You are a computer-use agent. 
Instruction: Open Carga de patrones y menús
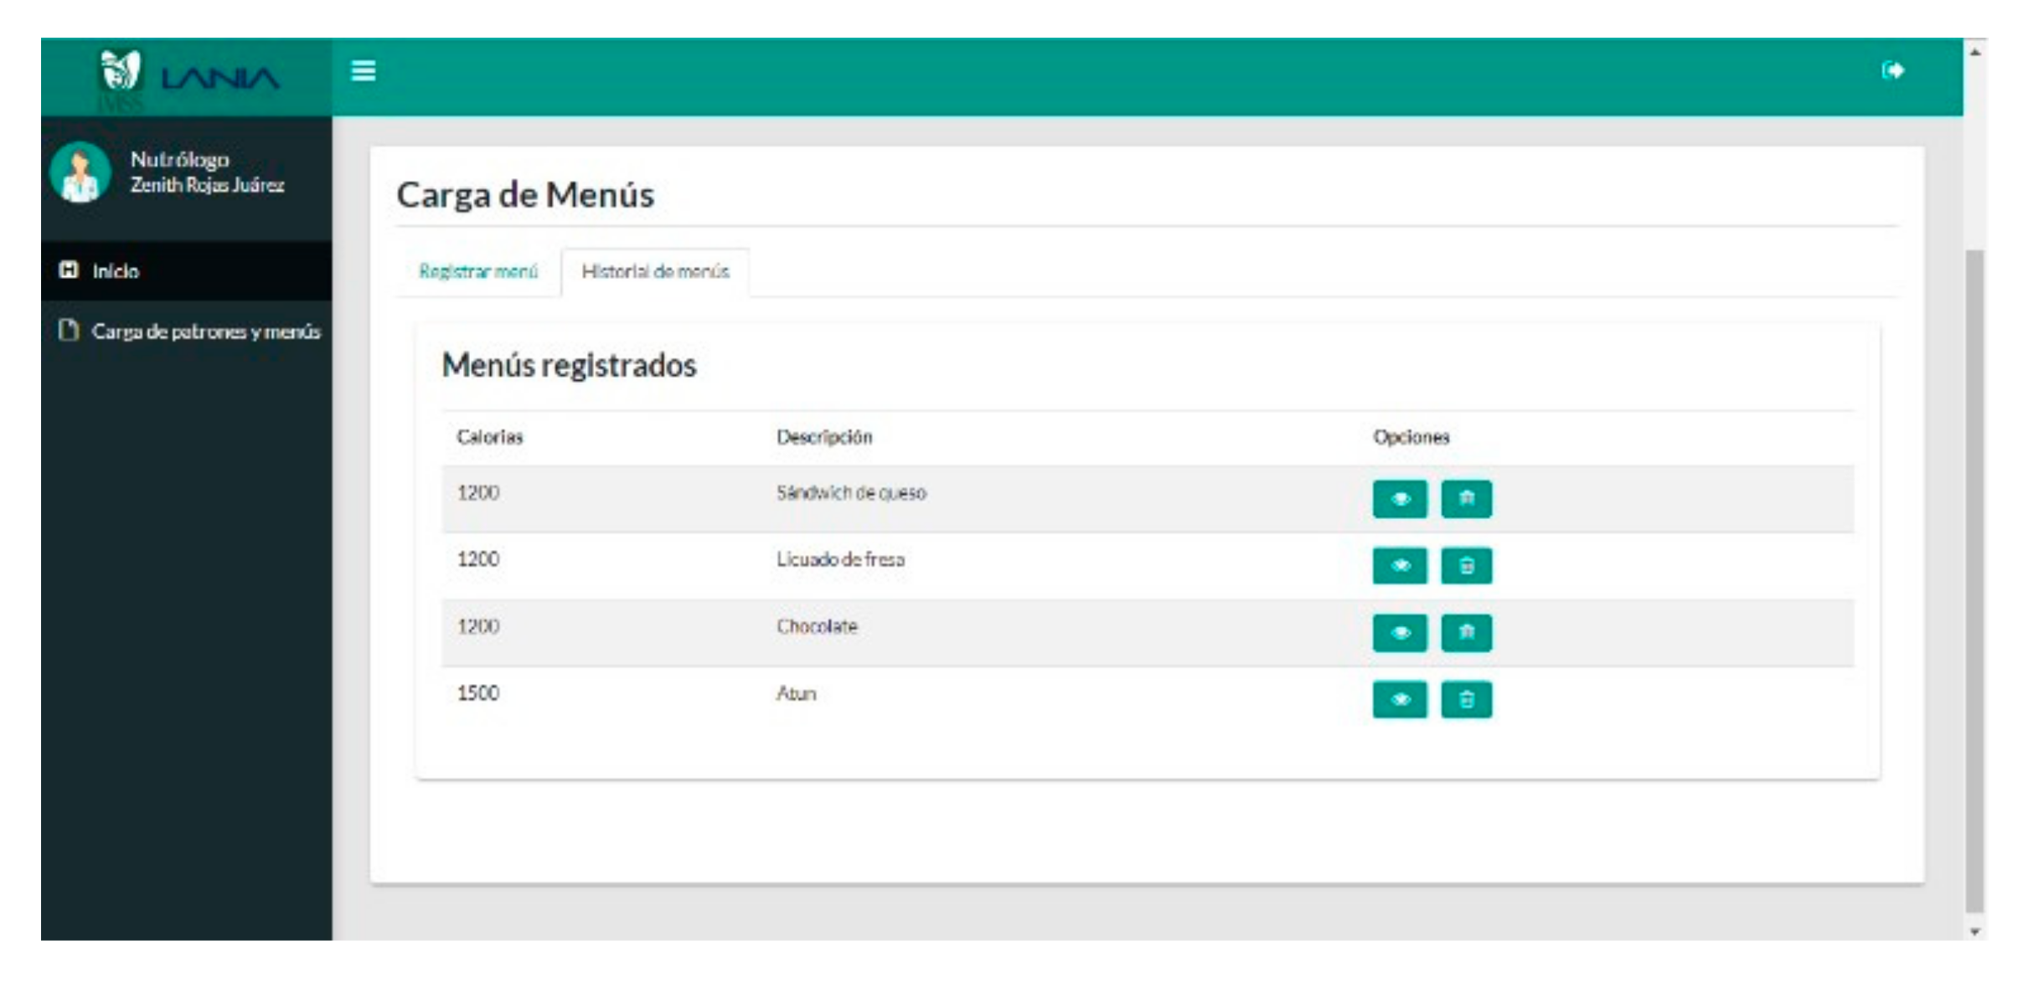[x=205, y=332]
